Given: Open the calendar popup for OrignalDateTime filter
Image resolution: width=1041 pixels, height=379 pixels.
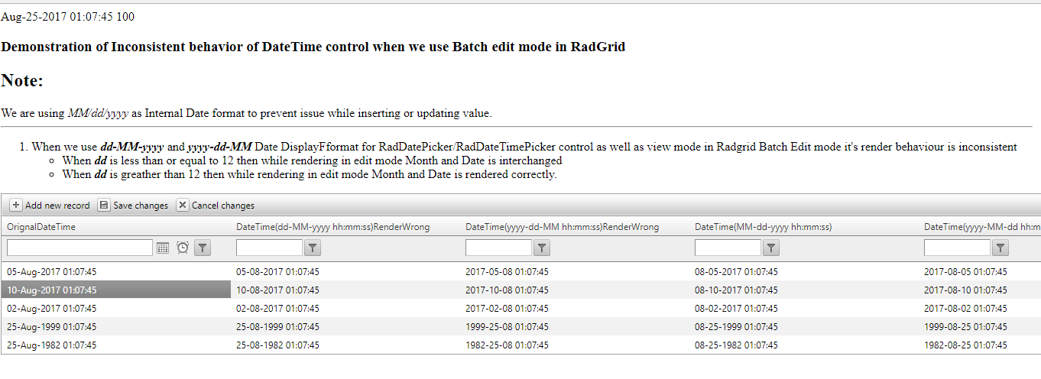Looking at the screenshot, I should (163, 248).
